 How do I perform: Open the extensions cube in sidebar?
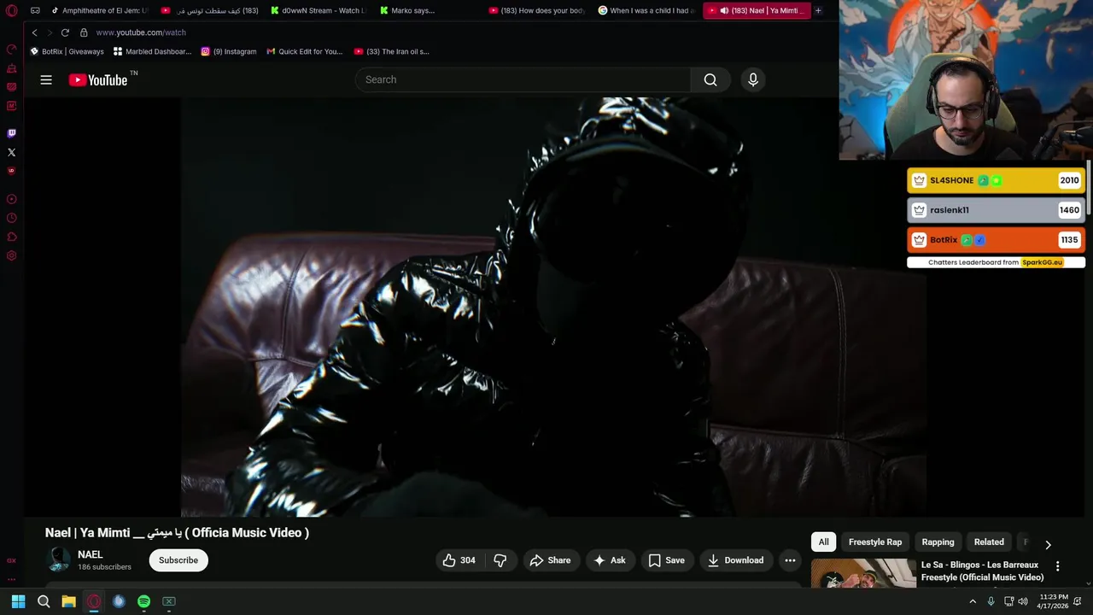(x=11, y=237)
